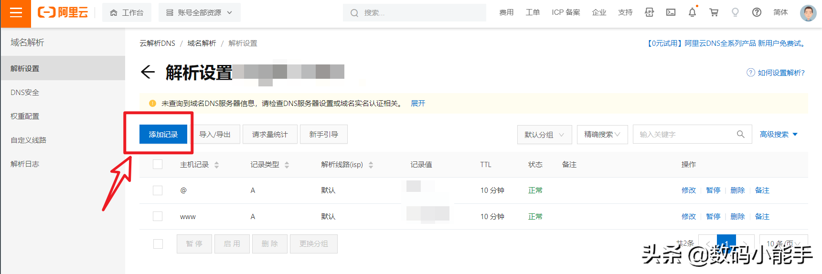Viewport: 822px width, 274px height.
Task: Open the per-page count dropdown
Action: point(784,243)
